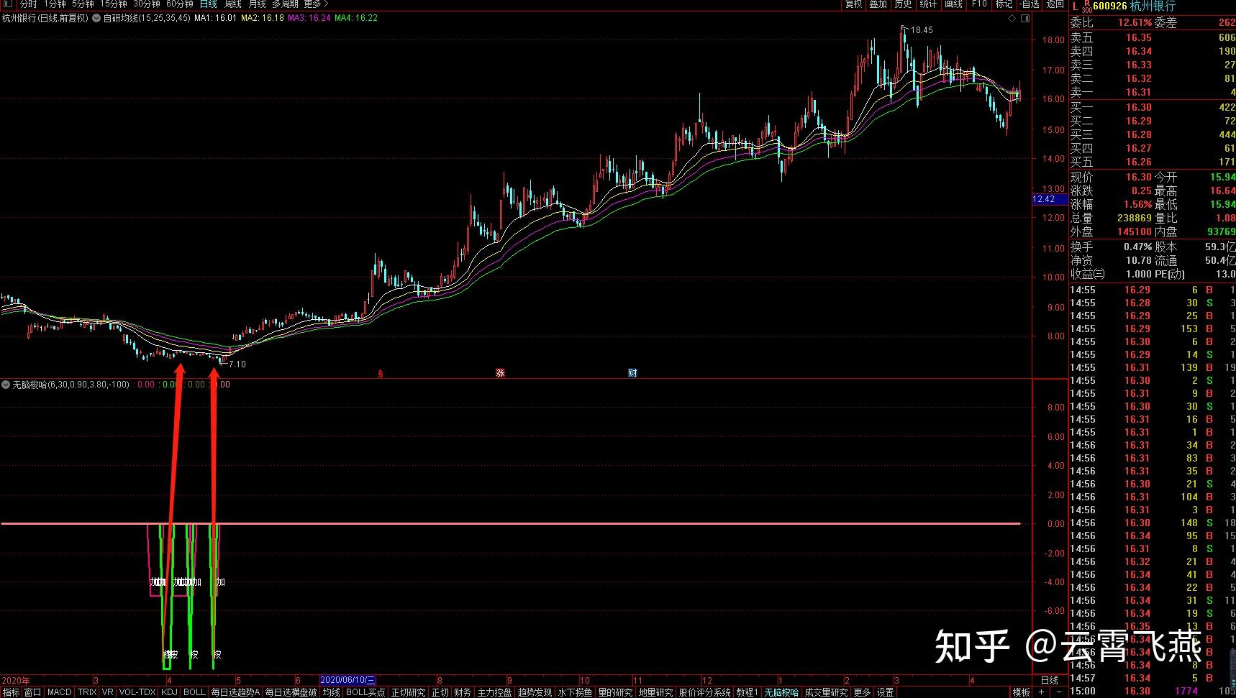The image size is (1236, 698).
Task: Open the F10 company information view
Action: pos(978,4)
